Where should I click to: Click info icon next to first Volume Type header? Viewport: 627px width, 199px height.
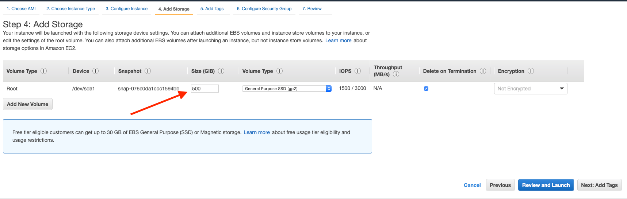(43, 71)
